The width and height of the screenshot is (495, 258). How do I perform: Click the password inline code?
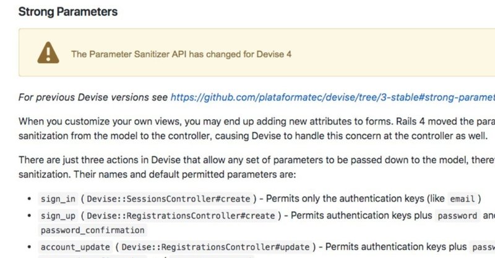[x=457, y=216]
